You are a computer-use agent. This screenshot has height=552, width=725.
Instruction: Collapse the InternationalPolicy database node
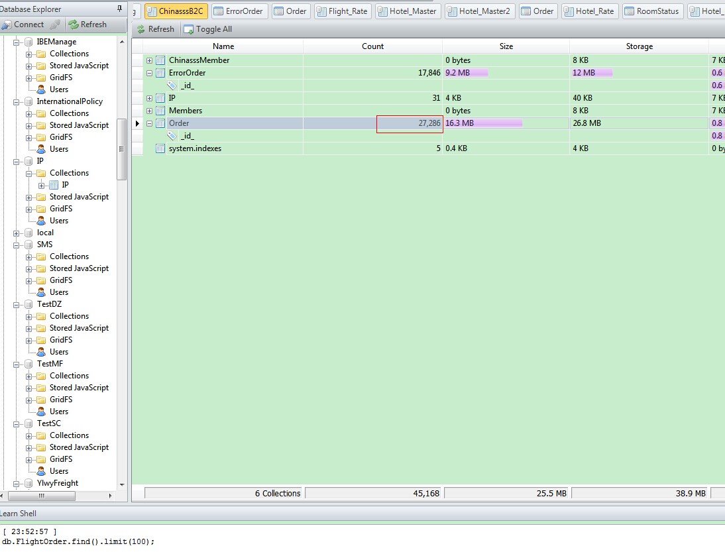coord(16,102)
